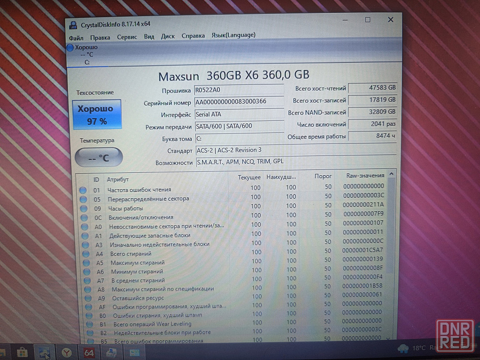The height and width of the screenshot is (360, 480).
Task: Click raw value 0000000007F9
Action: tap(363, 214)
